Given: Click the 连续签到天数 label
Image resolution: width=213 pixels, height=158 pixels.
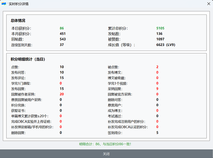Looking at the screenshot, I should pyautogui.click(x=22, y=45).
